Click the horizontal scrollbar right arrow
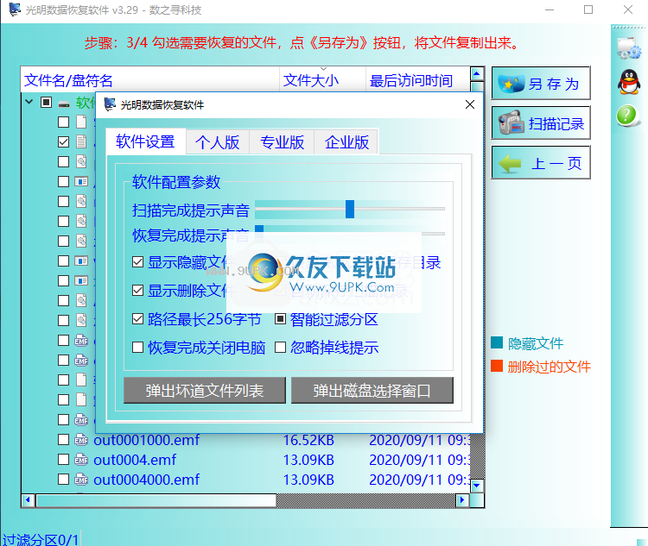Image resolution: width=648 pixels, height=546 pixels. point(462,500)
